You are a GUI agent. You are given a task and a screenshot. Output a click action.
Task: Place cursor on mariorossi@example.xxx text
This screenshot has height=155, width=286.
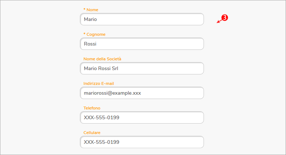click(112, 93)
